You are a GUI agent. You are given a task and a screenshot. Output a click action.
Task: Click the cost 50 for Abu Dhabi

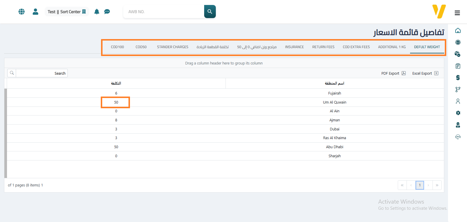pyautogui.click(x=116, y=147)
